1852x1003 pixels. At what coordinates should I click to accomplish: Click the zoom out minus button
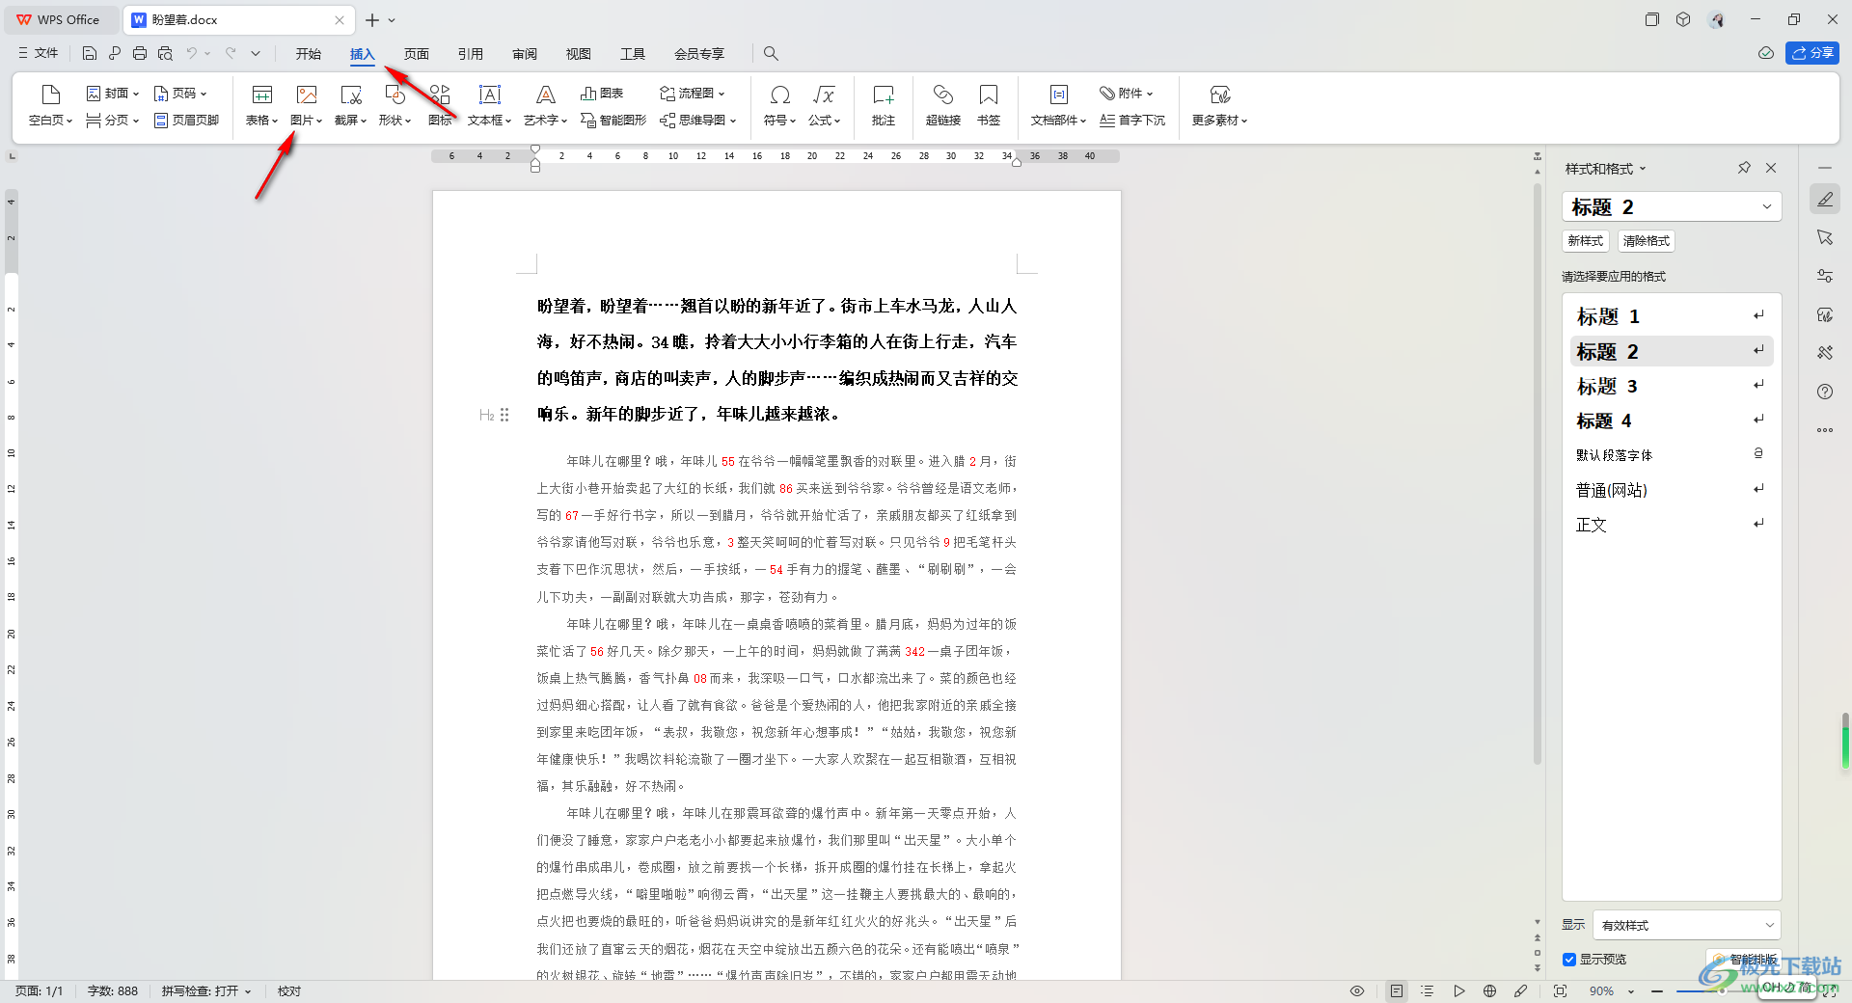point(1657,990)
